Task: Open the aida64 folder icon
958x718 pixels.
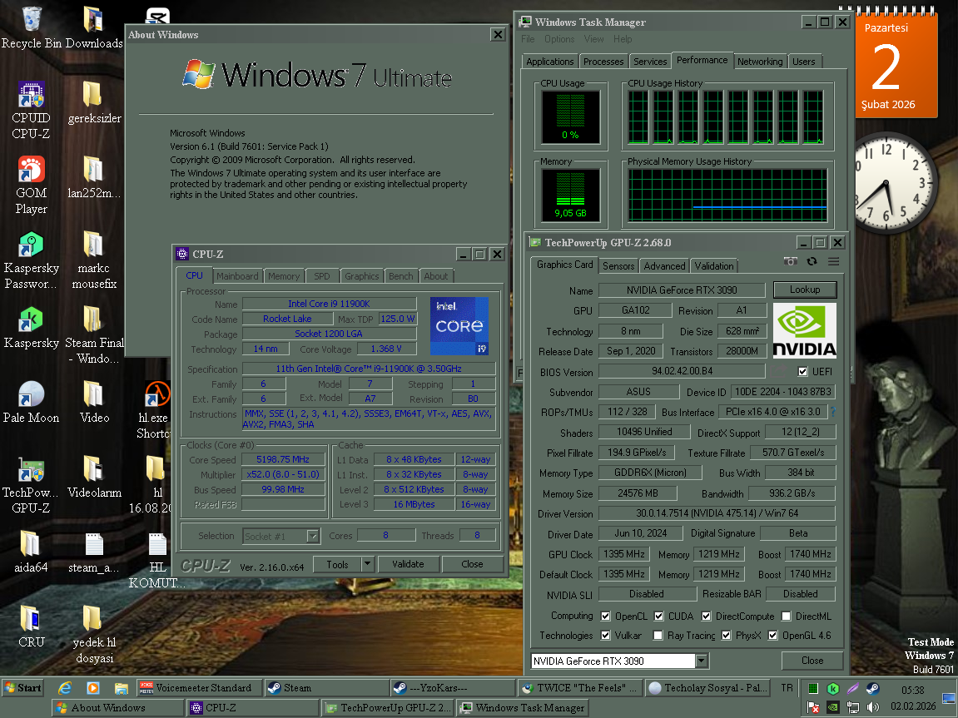Action: pyautogui.click(x=31, y=552)
